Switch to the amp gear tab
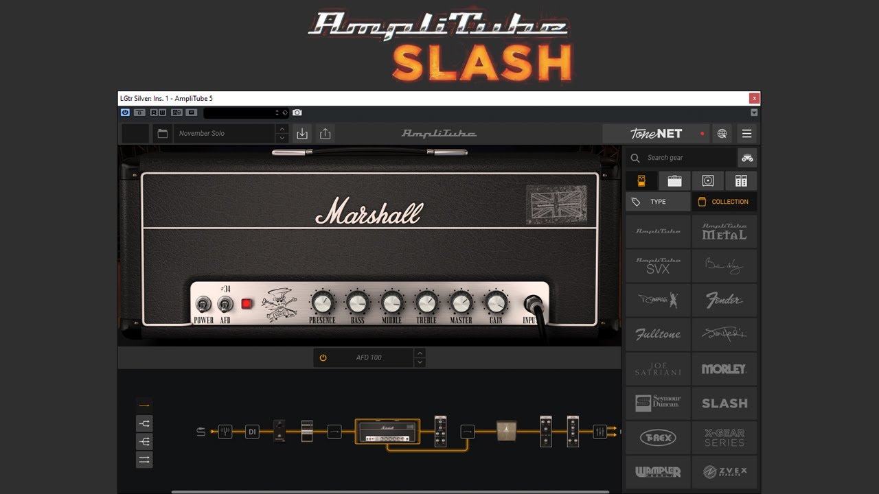 point(674,181)
